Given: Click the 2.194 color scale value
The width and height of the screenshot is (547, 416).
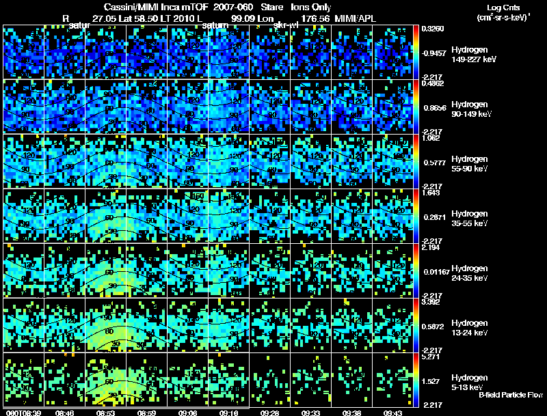Looking at the screenshot, I should pyautogui.click(x=431, y=247).
